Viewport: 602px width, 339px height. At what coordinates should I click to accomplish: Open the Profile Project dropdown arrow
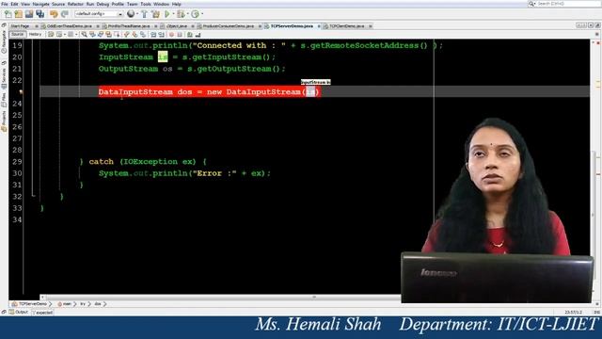pos(202,14)
